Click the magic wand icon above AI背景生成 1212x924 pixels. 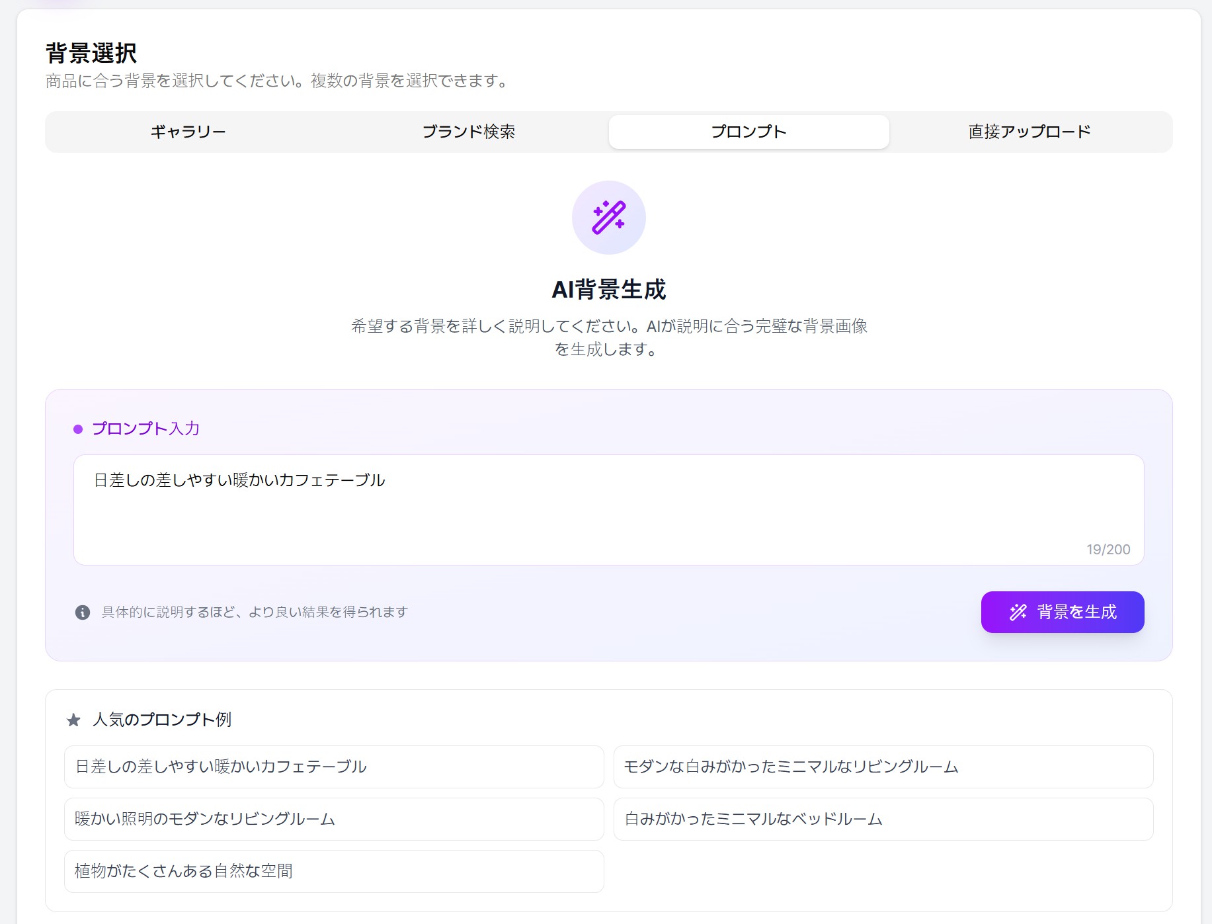[x=608, y=218]
